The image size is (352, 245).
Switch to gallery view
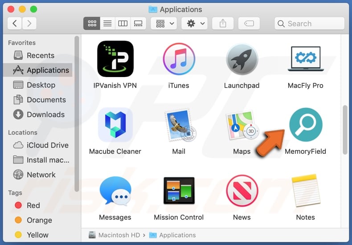click(138, 23)
